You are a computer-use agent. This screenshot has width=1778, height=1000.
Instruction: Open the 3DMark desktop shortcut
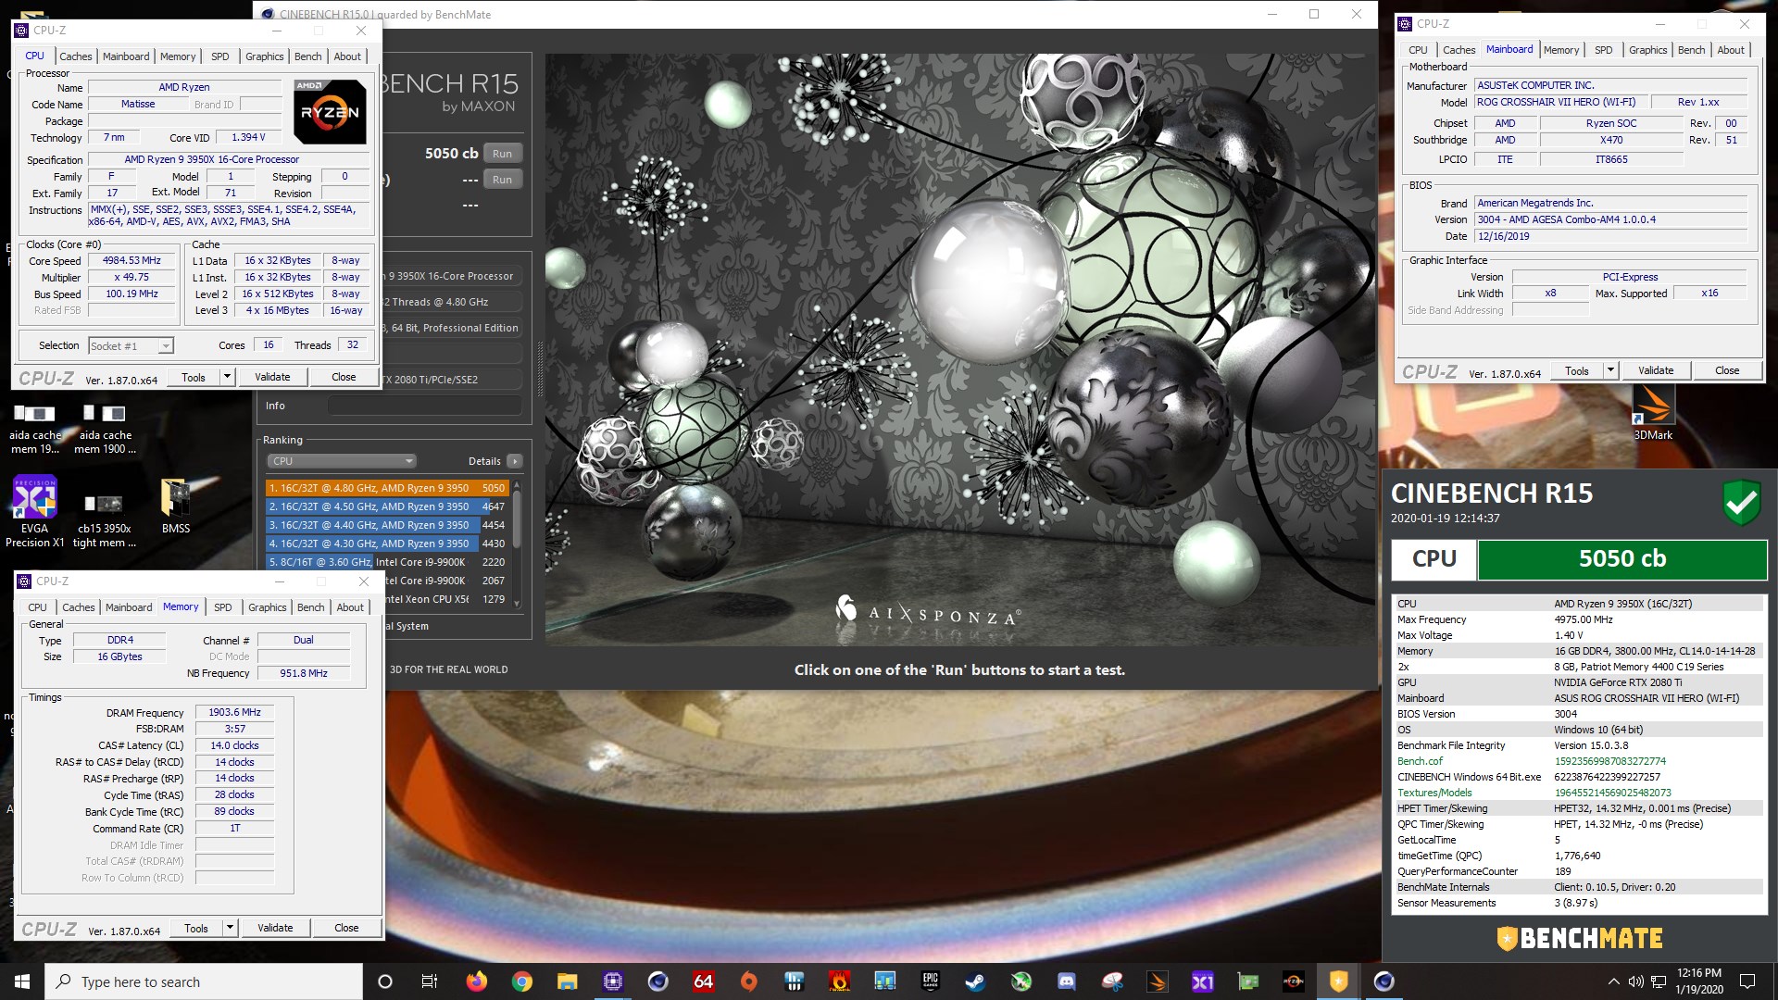click(x=1653, y=413)
